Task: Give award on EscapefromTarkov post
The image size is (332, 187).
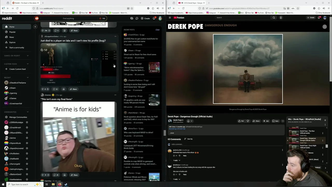Action: (x=64, y=89)
